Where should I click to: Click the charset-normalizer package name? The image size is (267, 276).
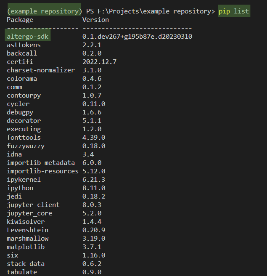click(x=41, y=70)
